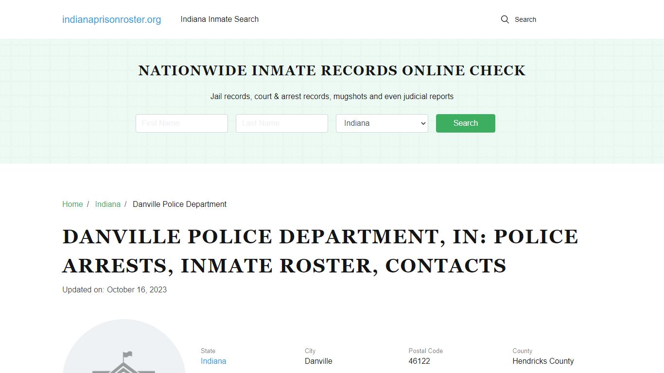Click the Danville city value
The height and width of the screenshot is (373, 664).
318,361
